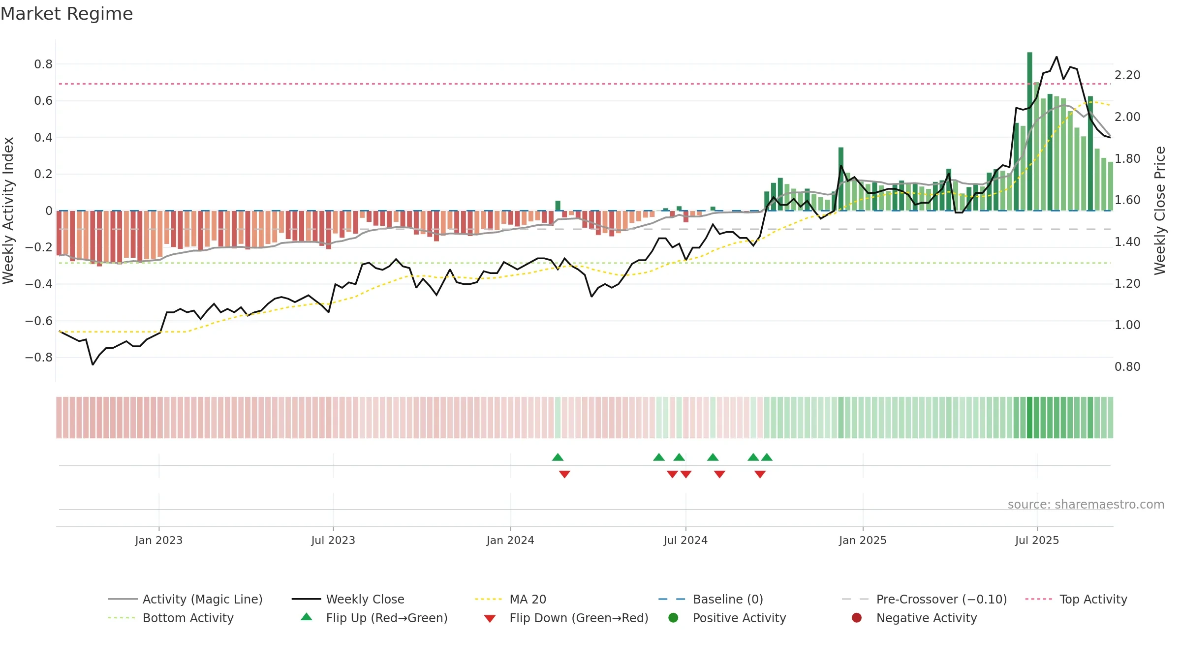1181x664 pixels.
Task: Click the 0.80 price axis label
Action: [1127, 366]
